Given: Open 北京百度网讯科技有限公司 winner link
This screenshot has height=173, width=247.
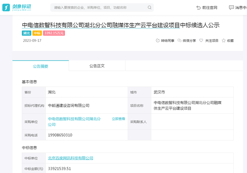Looking at the screenshot, I should click(71, 158).
